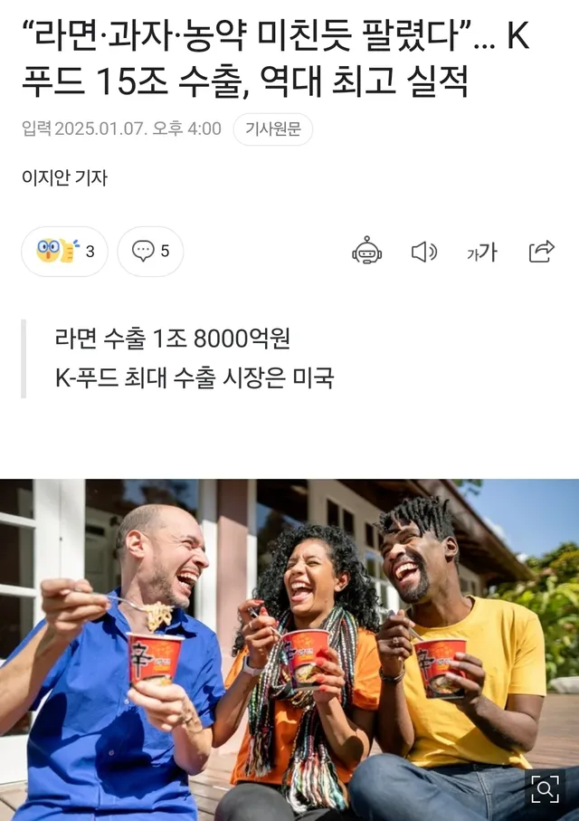Select the K푸드 15조 수출 headline
The width and height of the screenshot is (579, 821).
click(x=276, y=59)
